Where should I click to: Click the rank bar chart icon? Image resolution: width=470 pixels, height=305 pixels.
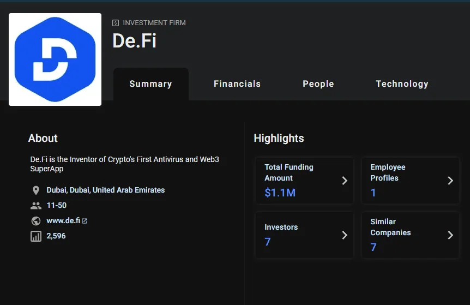tap(35, 236)
